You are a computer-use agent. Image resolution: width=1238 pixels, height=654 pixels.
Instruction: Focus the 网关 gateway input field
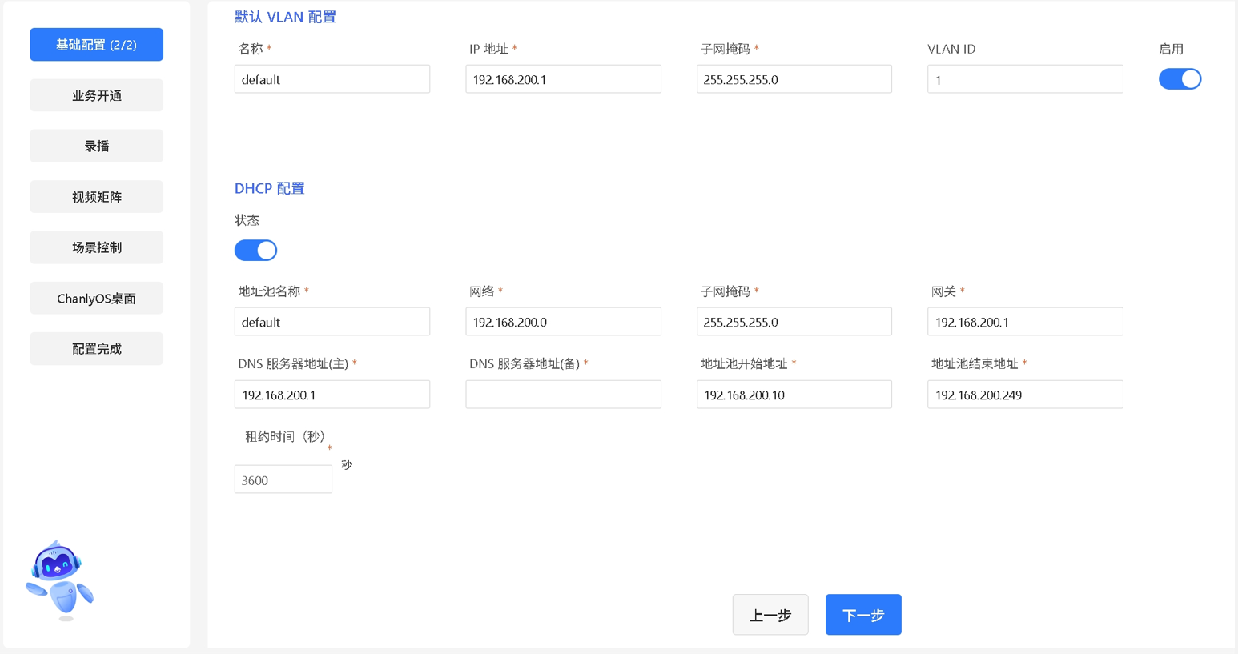[x=1024, y=322]
